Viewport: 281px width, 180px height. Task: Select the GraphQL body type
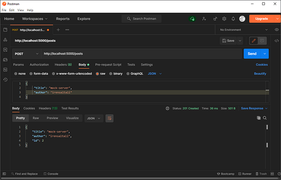tap(135, 73)
